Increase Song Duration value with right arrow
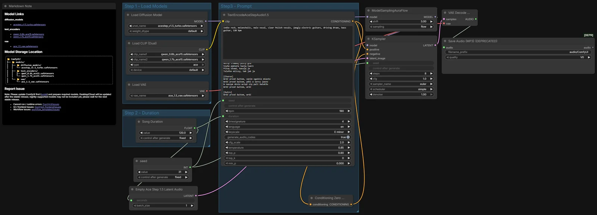 pos(191,133)
